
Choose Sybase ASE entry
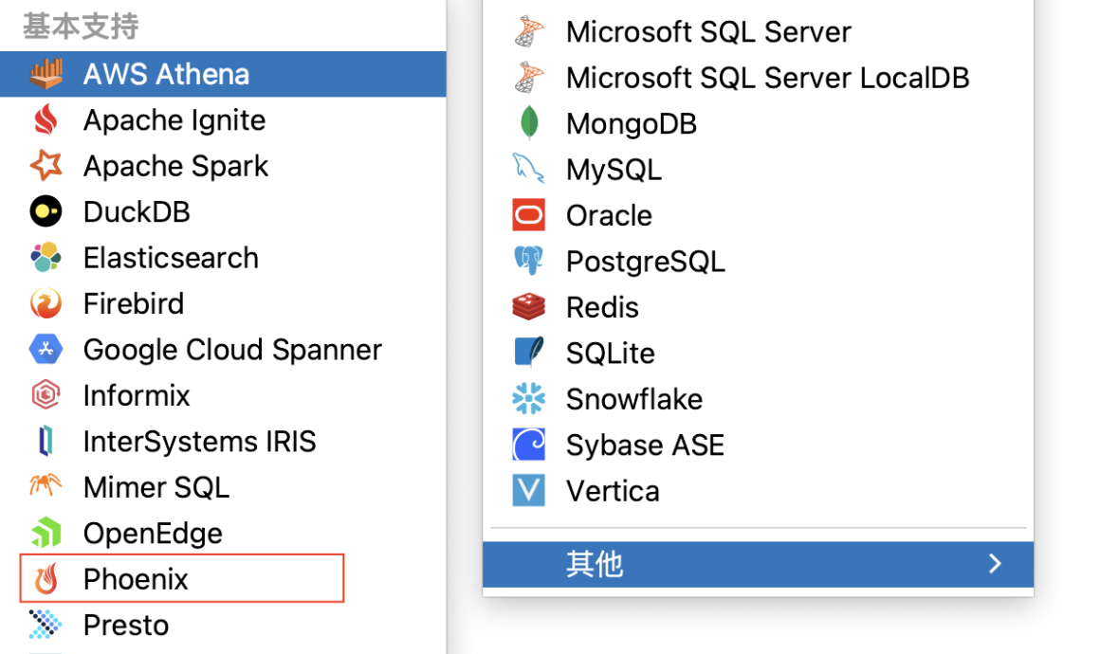point(758,445)
